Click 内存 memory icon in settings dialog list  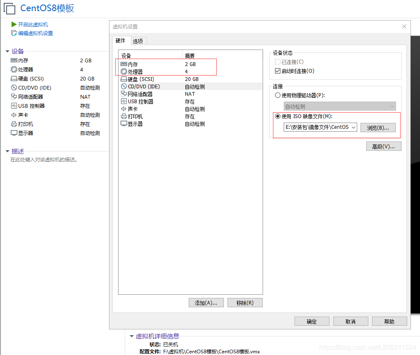tap(124, 64)
